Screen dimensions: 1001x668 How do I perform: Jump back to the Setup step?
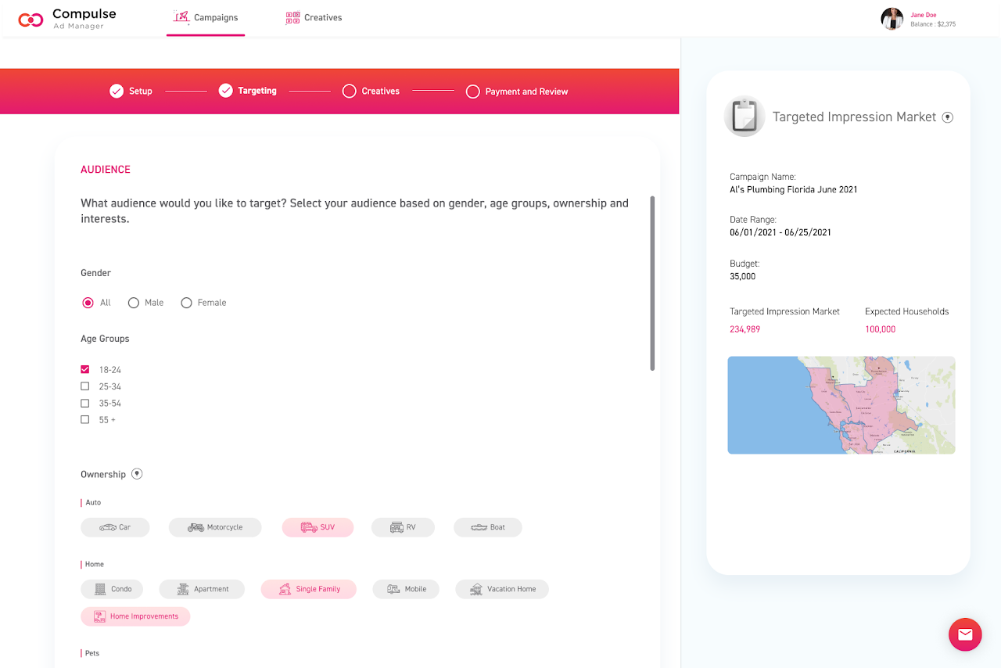click(131, 92)
